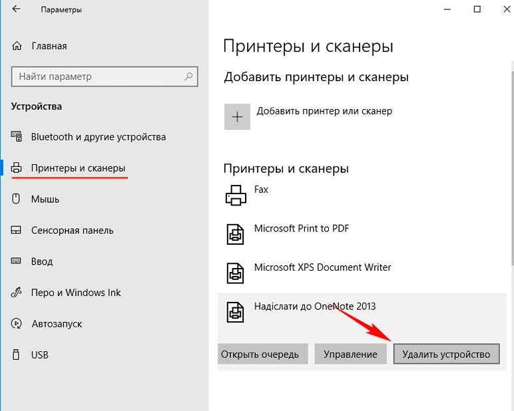Open the USB settings page
Image resolution: width=514 pixels, height=411 pixels.
click(39, 355)
